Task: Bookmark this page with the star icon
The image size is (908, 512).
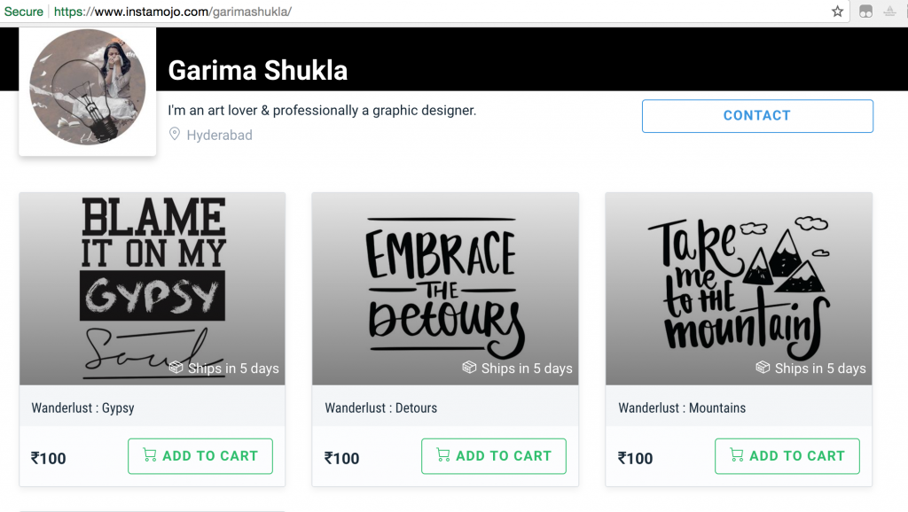Action: 837,12
